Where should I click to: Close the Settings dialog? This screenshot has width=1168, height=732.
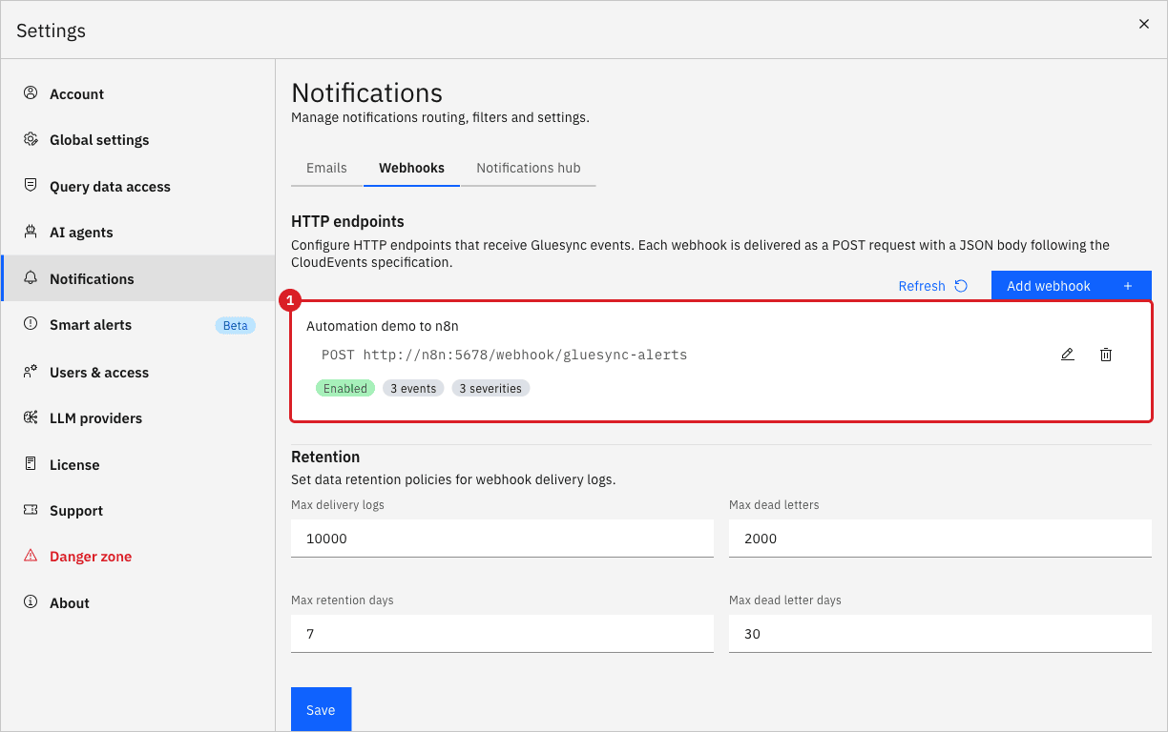click(x=1144, y=24)
